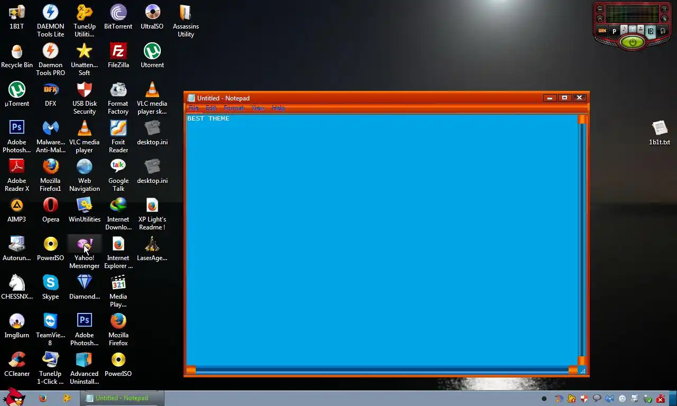Click the speech bubble tray icon

coord(597,399)
